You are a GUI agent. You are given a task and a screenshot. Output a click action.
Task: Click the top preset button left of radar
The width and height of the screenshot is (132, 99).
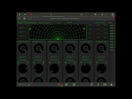(22, 28)
